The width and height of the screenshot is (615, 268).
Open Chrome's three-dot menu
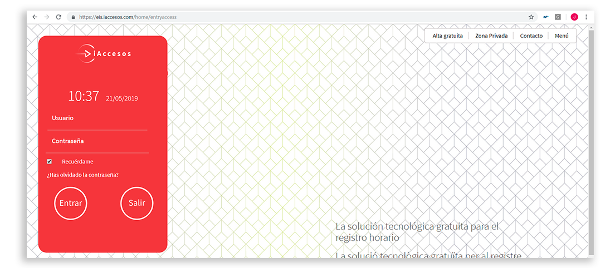pos(586,17)
